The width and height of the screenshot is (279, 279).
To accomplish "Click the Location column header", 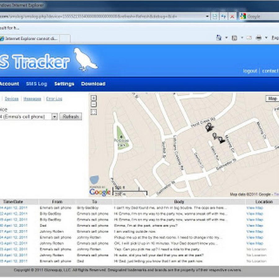I will click(264, 201).
